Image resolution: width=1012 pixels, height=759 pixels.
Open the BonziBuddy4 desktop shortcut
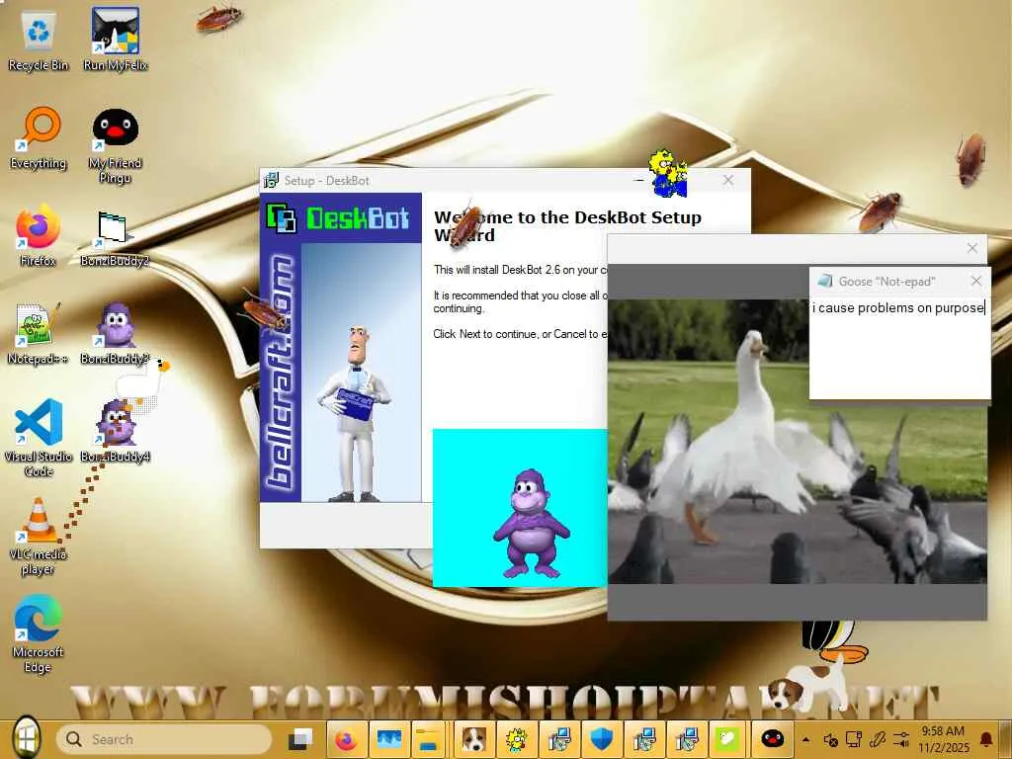(115, 431)
